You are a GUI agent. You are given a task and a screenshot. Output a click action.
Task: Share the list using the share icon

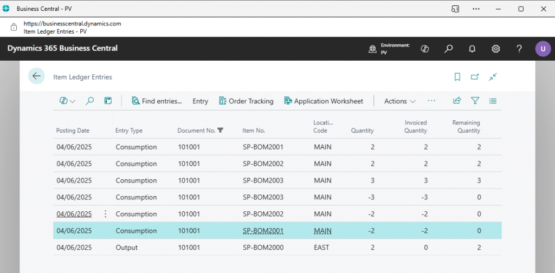[457, 101]
